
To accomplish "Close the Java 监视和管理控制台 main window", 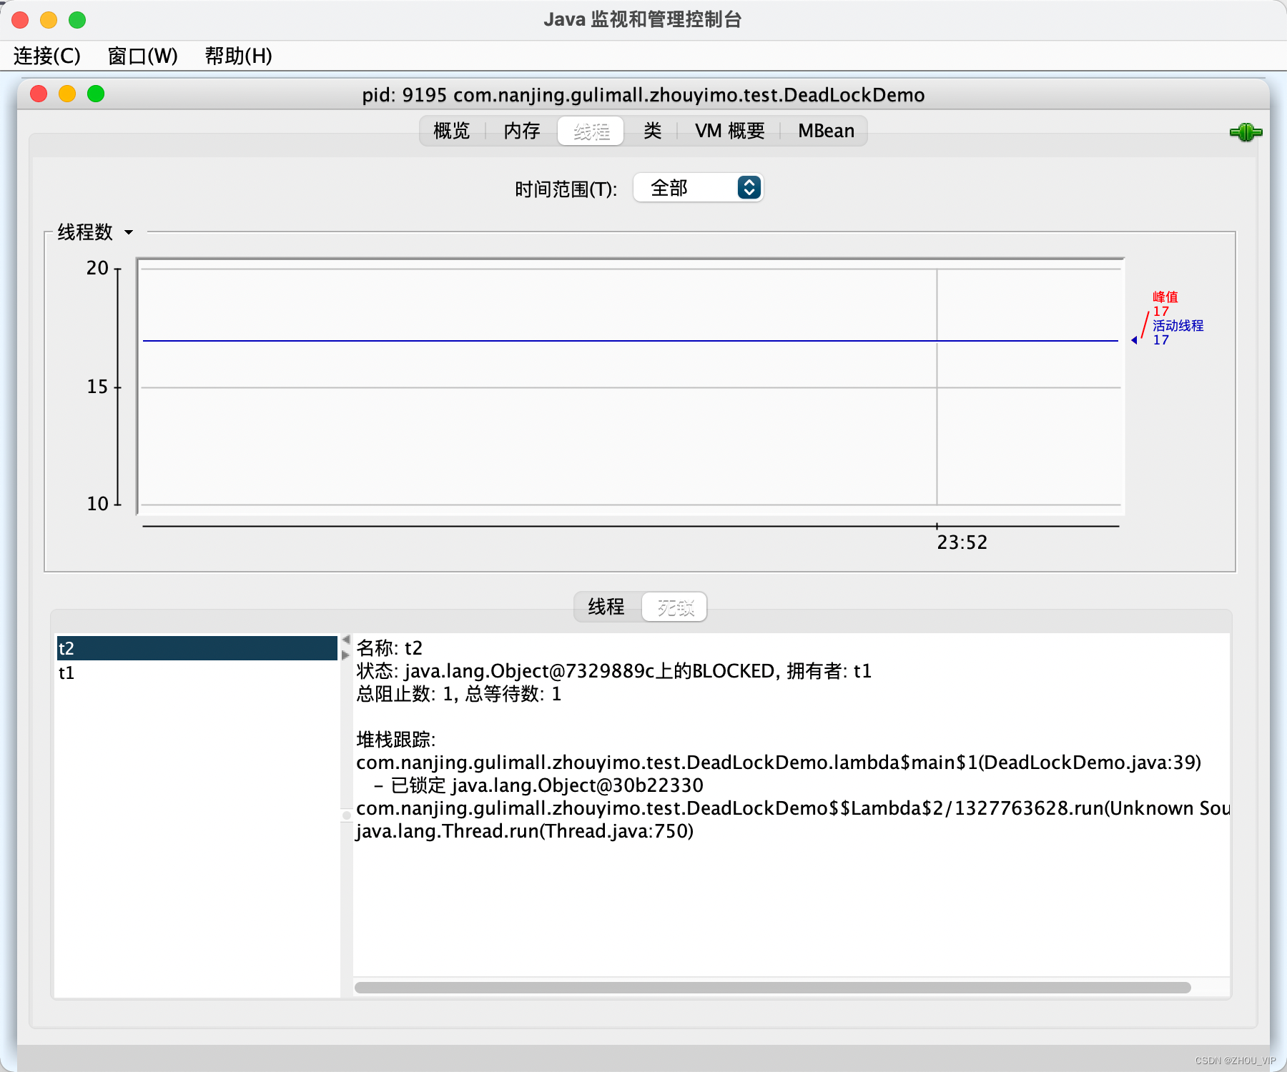I will pos(20,20).
